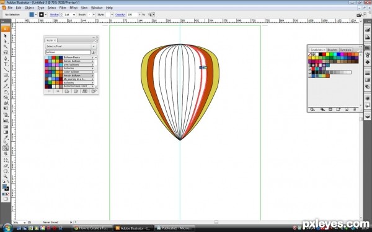Select the My journey in a h... theme
372x232 pixels.
69,79
